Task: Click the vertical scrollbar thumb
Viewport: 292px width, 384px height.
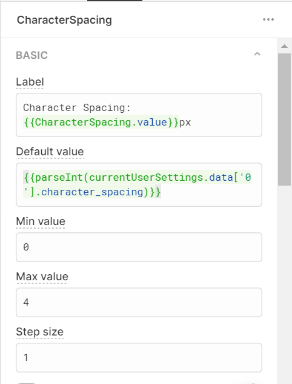Action: (x=284, y=120)
